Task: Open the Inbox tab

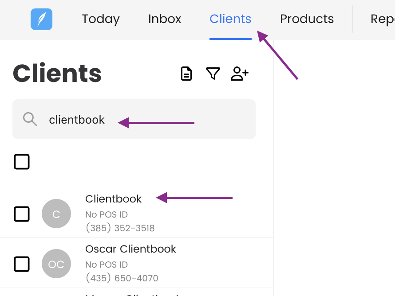Action: [x=165, y=19]
